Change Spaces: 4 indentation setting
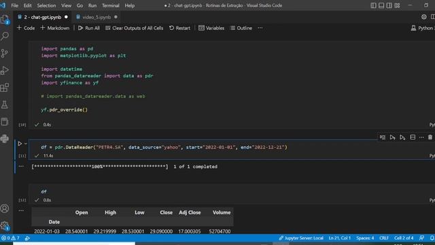 coord(365,238)
